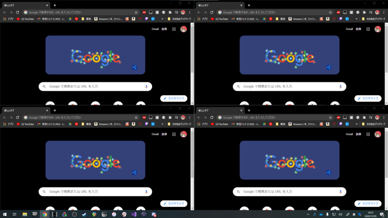This screenshot has width=388, height=218.
Task: Show hidden system tray icons in the taskbar
Action: [x=308, y=214]
